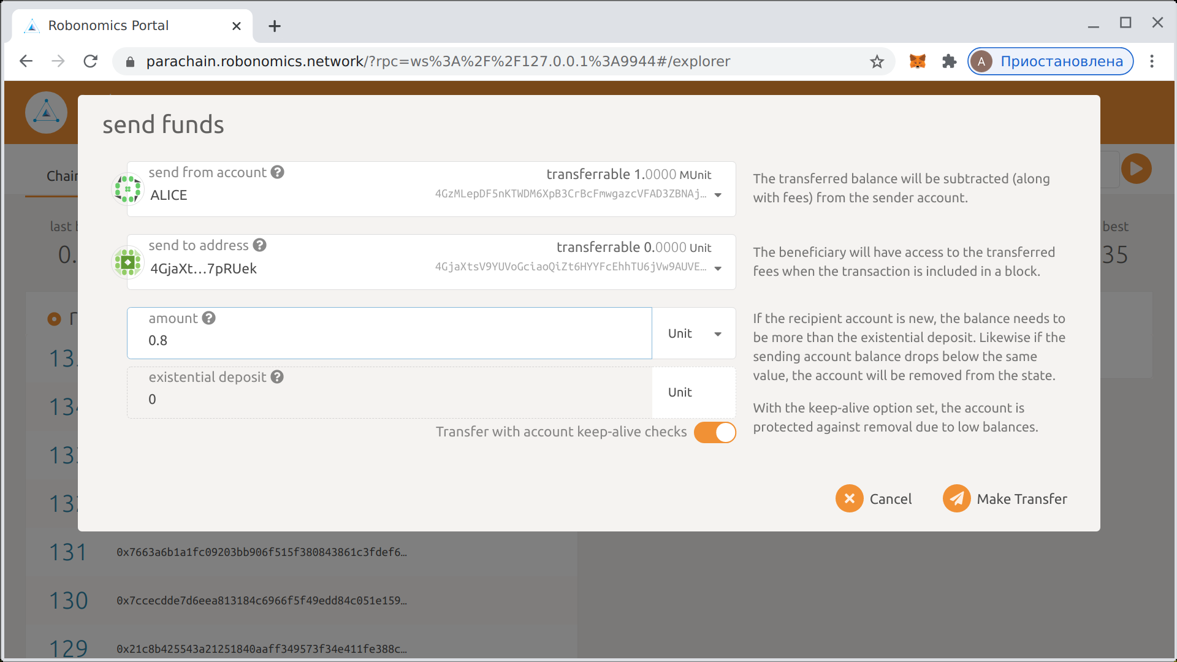Click the Robonomics logo in the header

pos(46,113)
